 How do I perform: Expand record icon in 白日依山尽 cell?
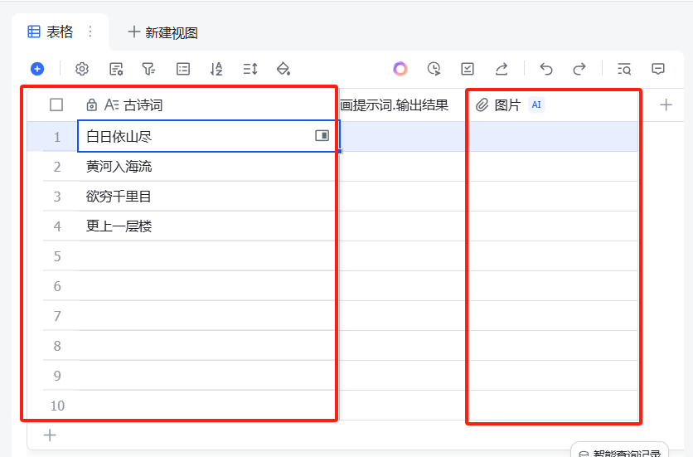[x=322, y=135]
